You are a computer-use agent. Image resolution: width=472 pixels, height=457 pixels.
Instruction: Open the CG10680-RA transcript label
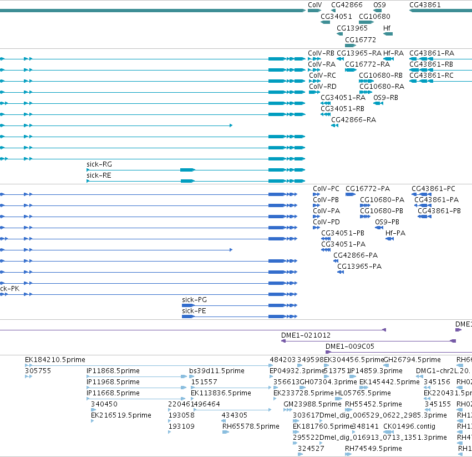382,87
